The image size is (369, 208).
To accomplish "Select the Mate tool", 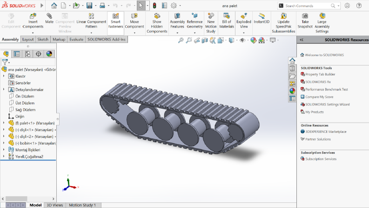I will [49, 18].
